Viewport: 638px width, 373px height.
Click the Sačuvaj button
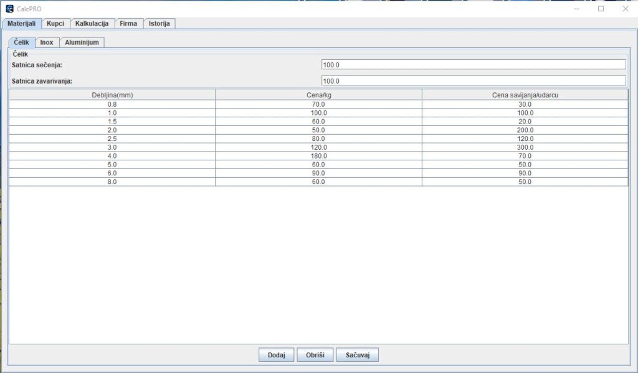click(x=358, y=355)
